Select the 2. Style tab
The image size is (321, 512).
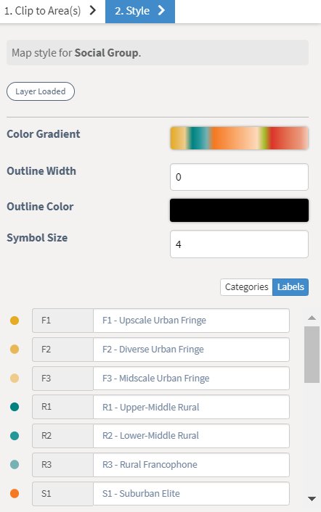click(140, 12)
